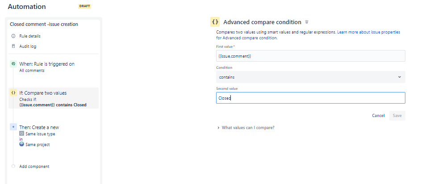Open the Rule details menu item

pyautogui.click(x=30, y=36)
